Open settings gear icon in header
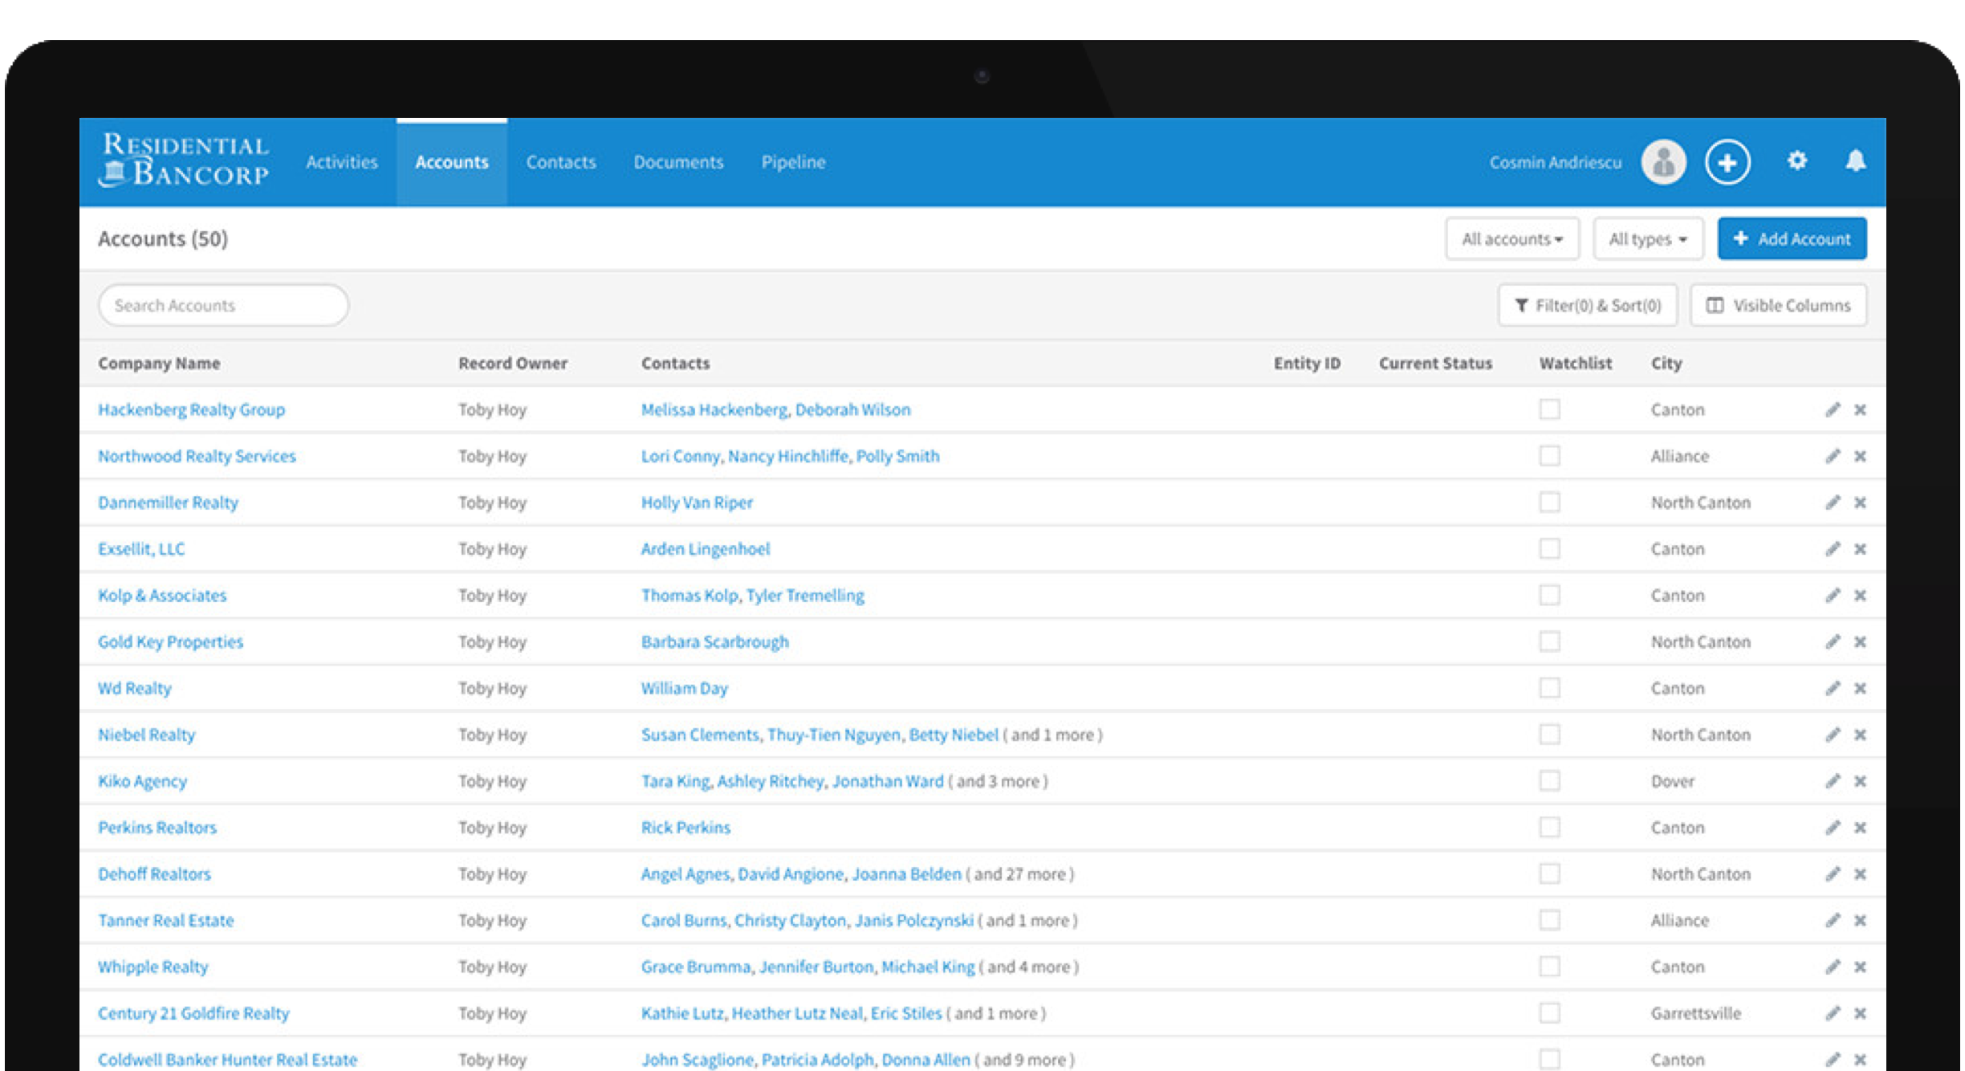 point(1796,161)
